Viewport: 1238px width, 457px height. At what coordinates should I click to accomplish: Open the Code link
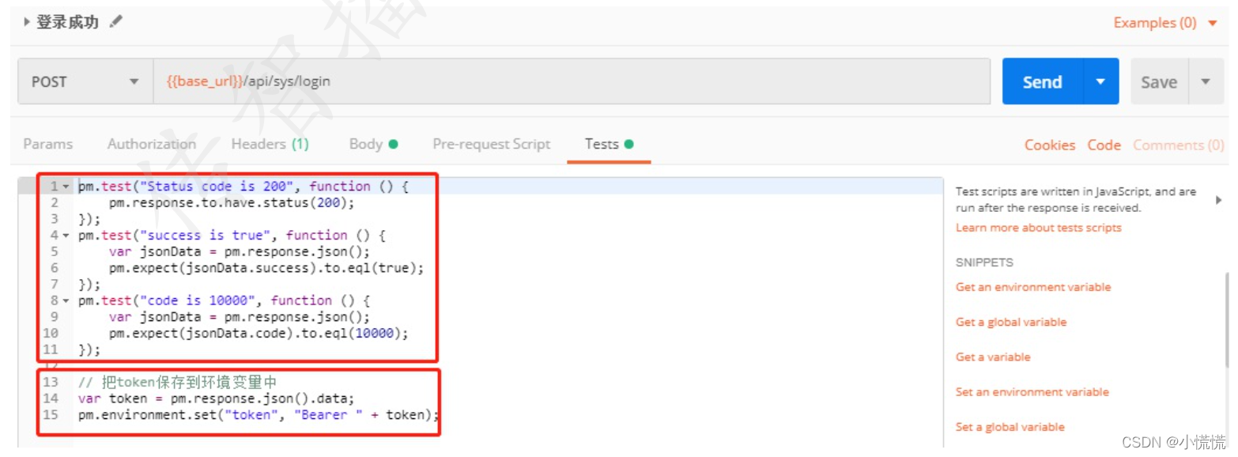(x=1104, y=145)
